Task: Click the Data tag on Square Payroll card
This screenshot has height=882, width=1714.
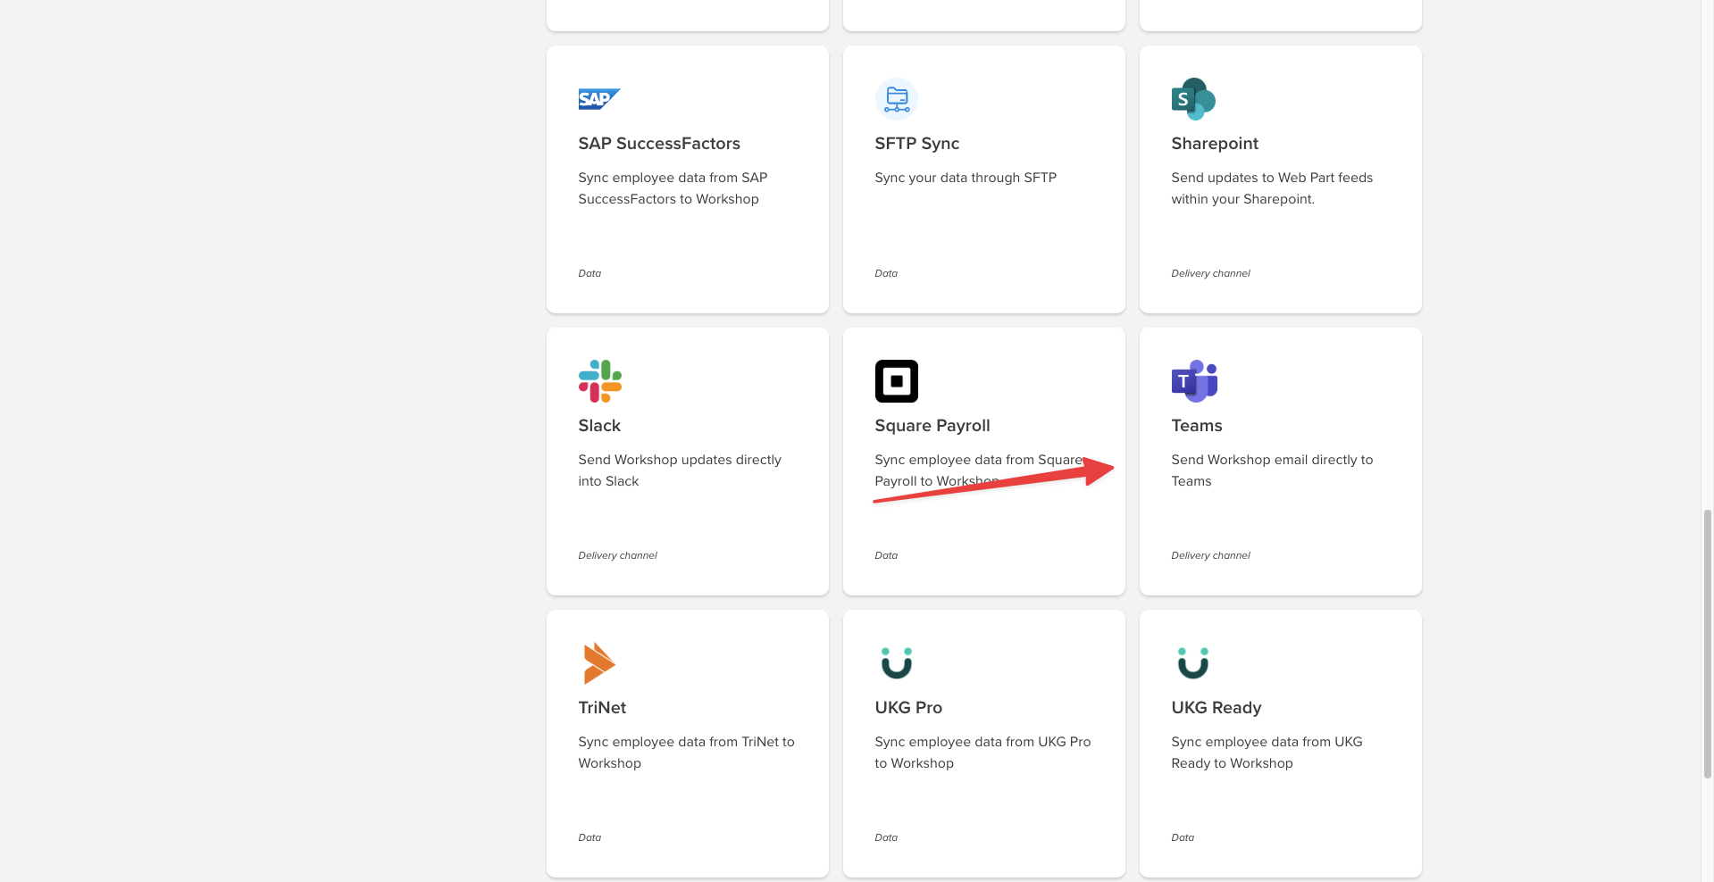Action: point(886,555)
